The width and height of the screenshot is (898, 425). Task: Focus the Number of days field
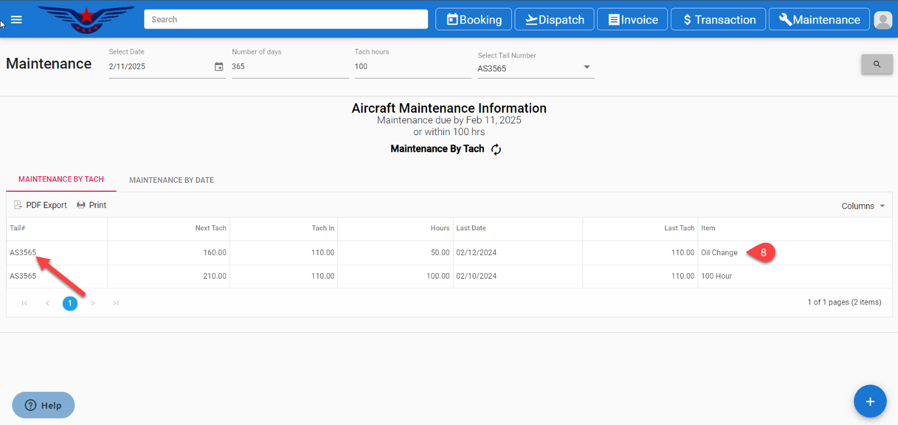tap(290, 67)
